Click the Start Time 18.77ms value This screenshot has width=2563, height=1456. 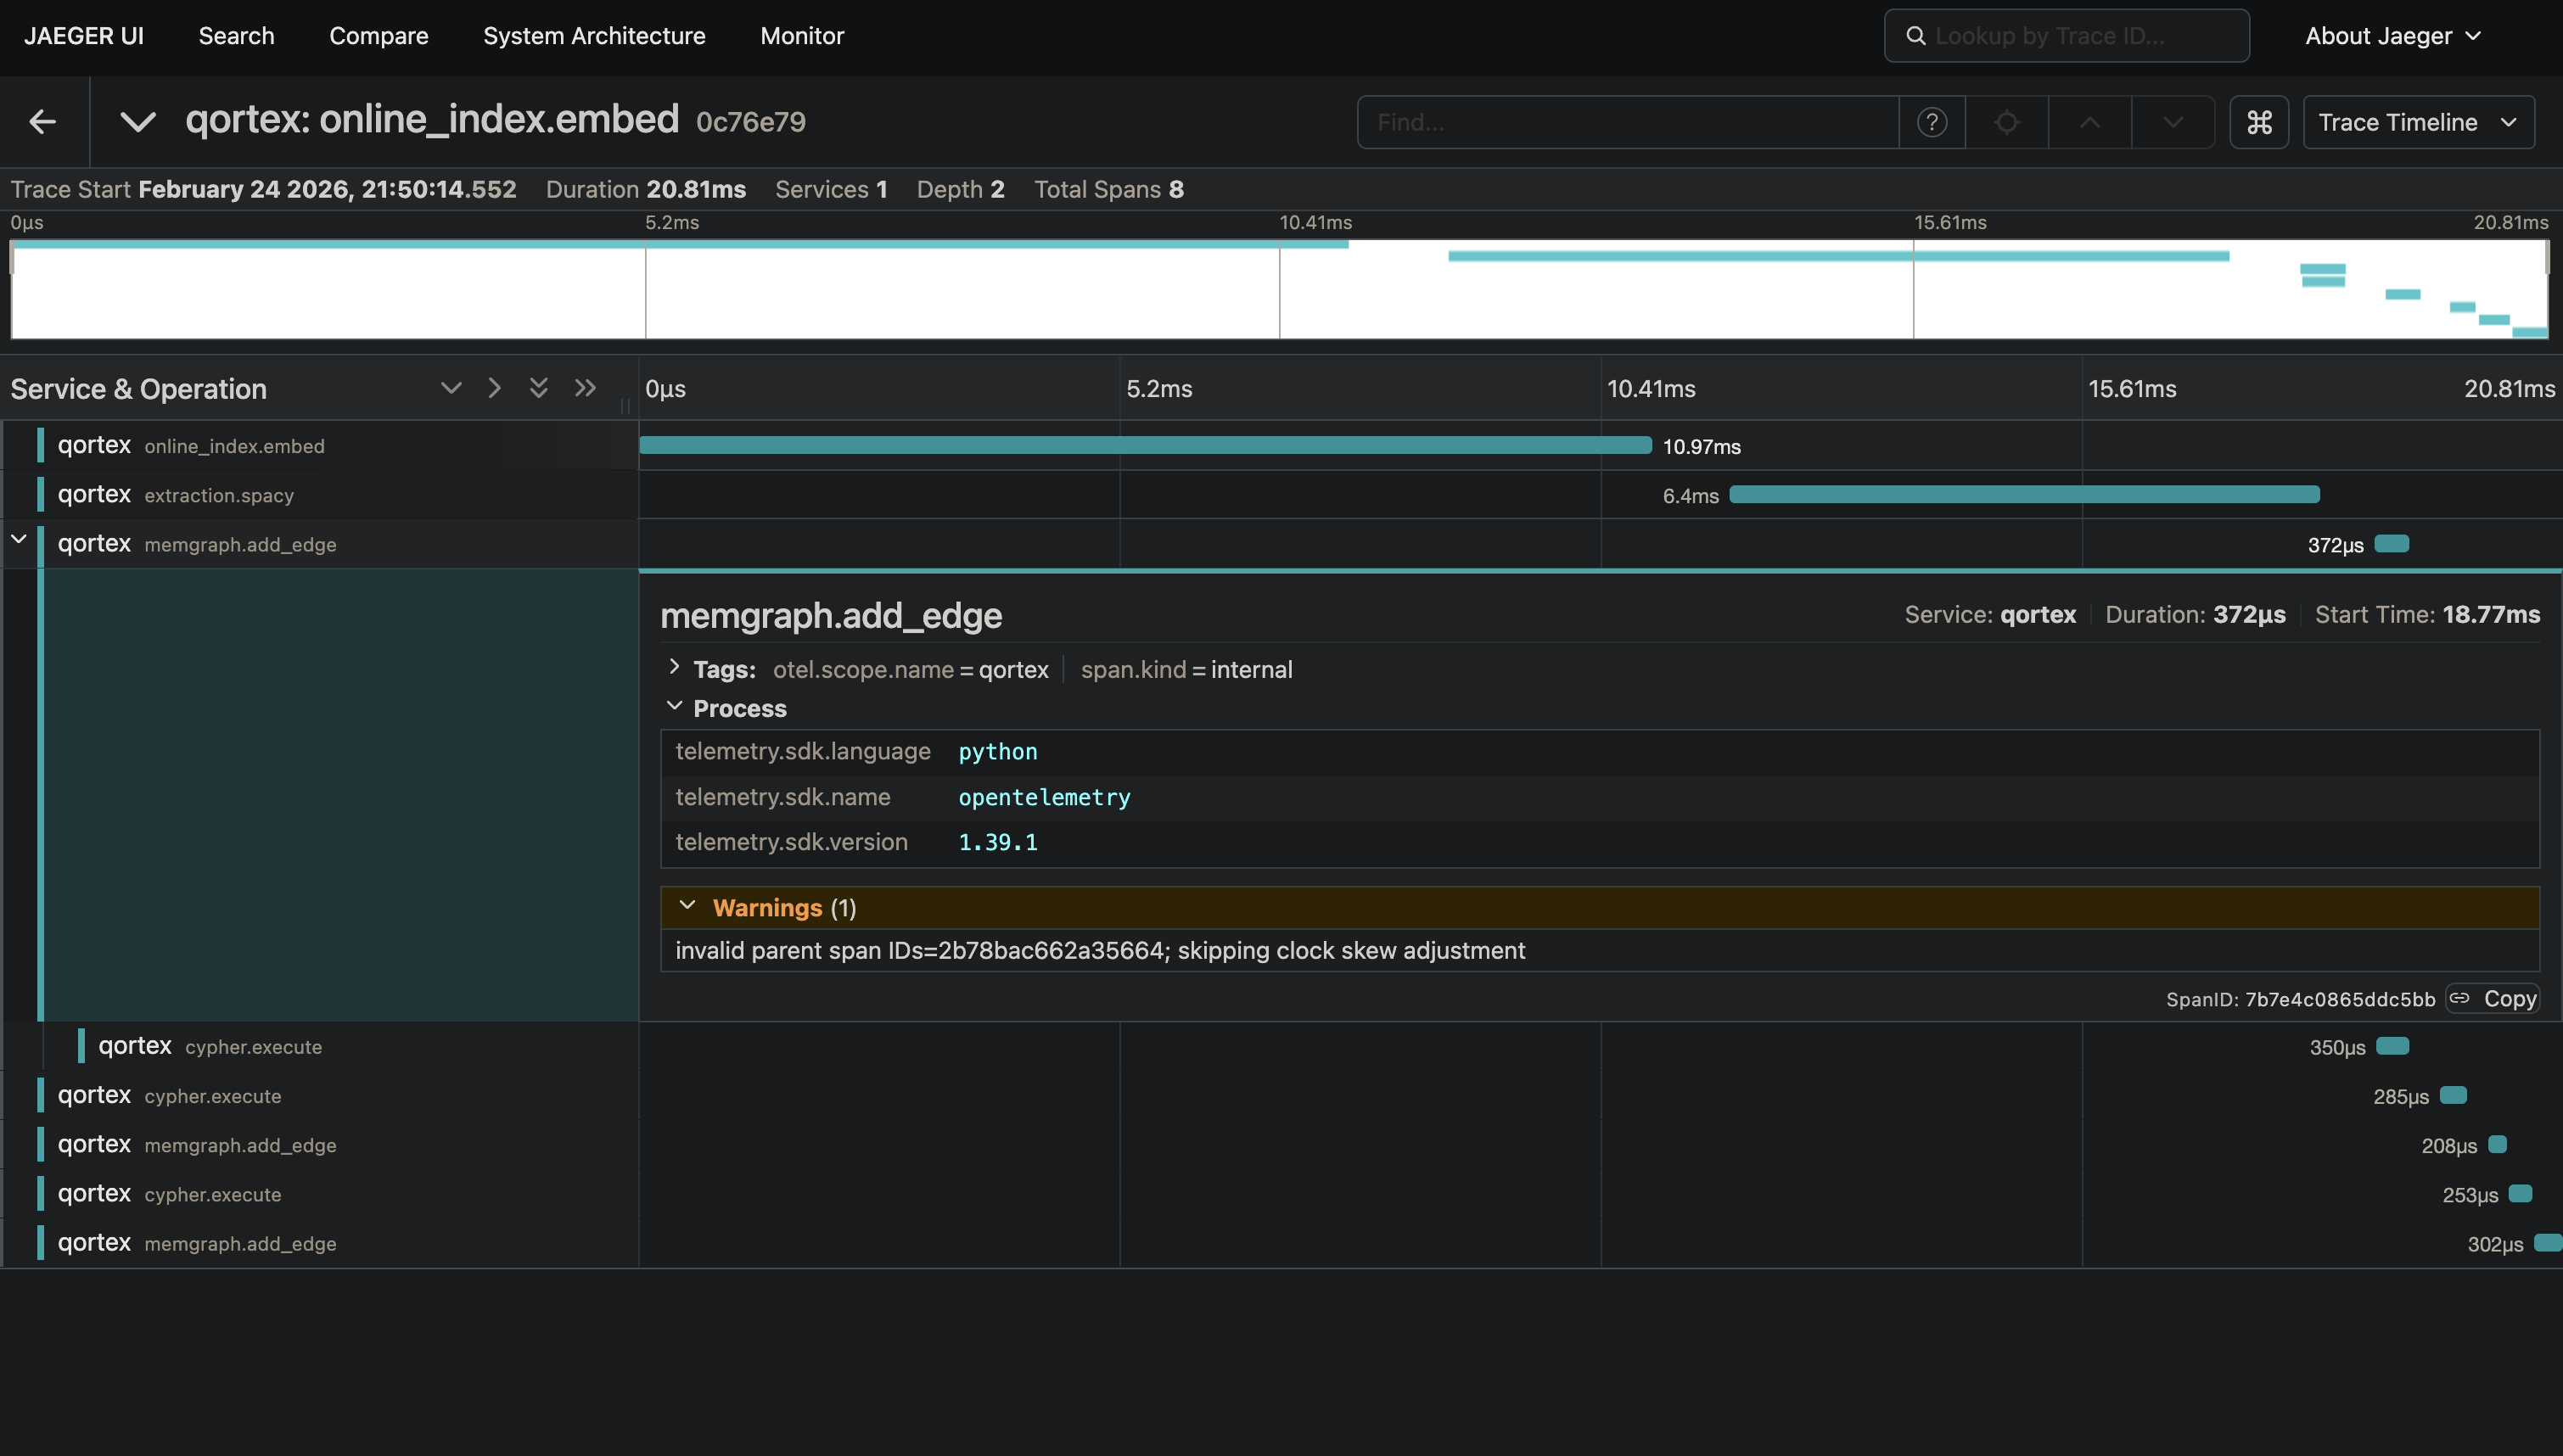2491,614
